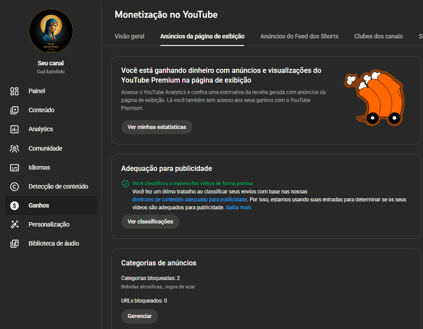This screenshot has width=423, height=329.
Task: Click the Ver classificações button
Action: coord(150,222)
